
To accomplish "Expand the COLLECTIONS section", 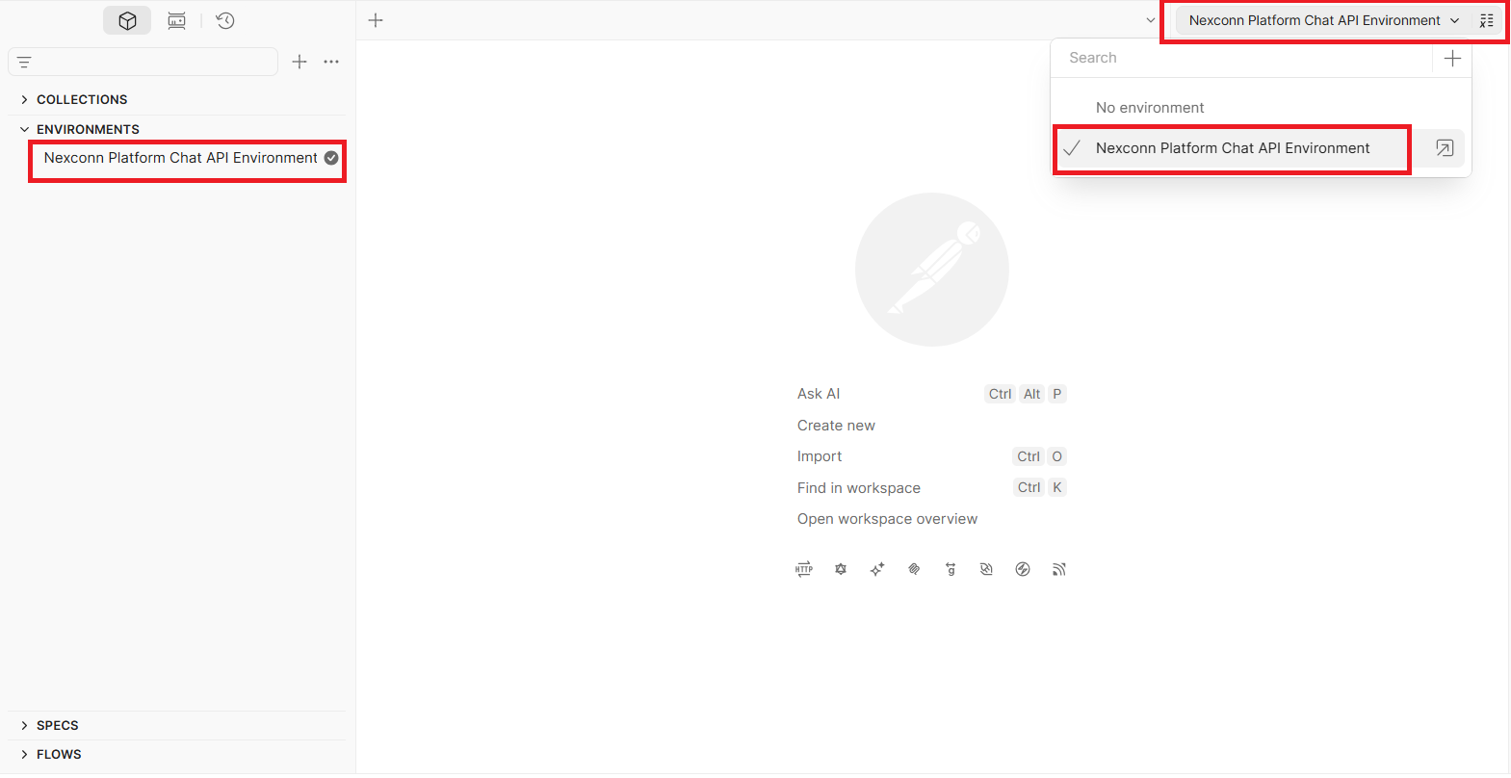I will point(24,99).
